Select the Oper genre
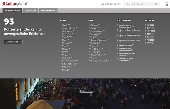Viewport: 170px width, 109px height. pyautogui.click(x=64, y=46)
